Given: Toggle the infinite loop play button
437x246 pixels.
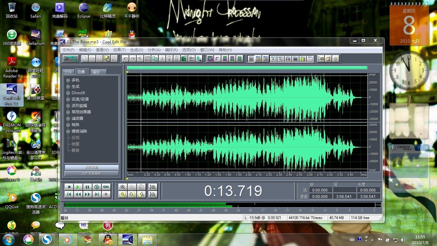Looking at the screenshot, I should (106, 187).
